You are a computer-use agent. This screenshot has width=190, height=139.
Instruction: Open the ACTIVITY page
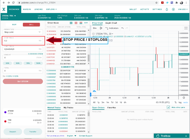(x=145, y=9)
